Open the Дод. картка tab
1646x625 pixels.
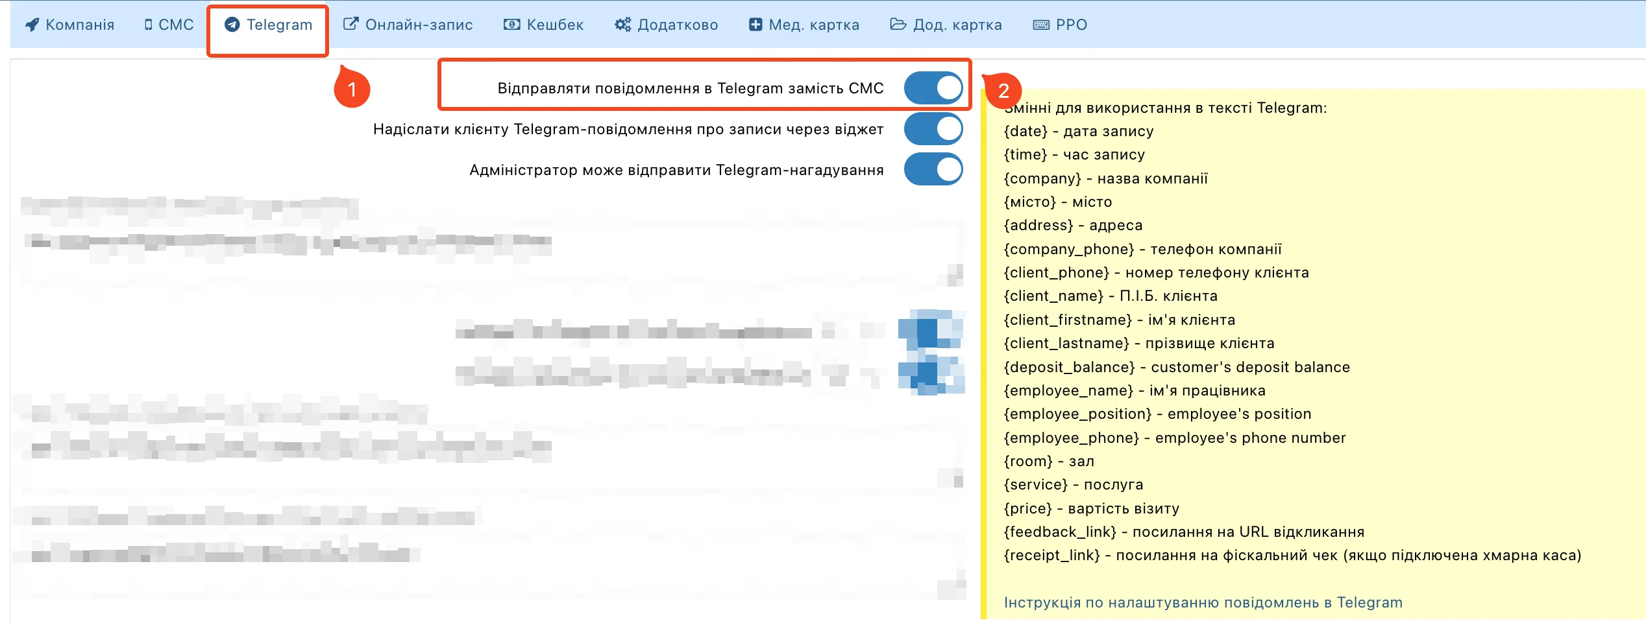pyautogui.click(x=946, y=25)
